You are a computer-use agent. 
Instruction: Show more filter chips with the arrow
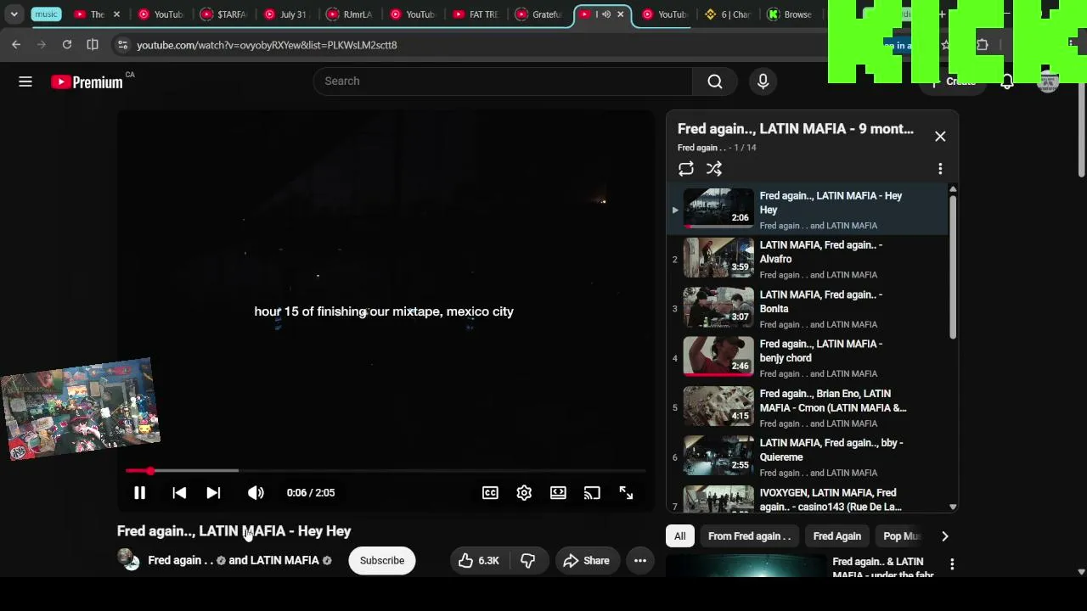pyautogui.click(x=944, y=536)
